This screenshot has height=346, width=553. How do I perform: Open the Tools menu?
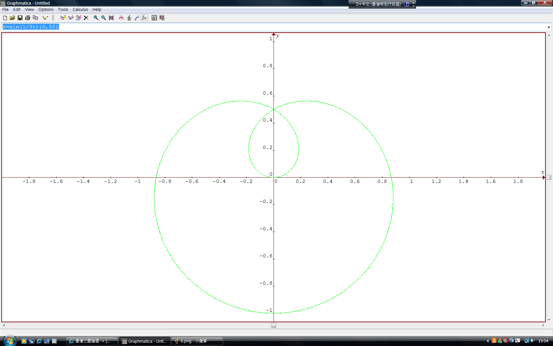pyautogui.click(x=63, y=10)
